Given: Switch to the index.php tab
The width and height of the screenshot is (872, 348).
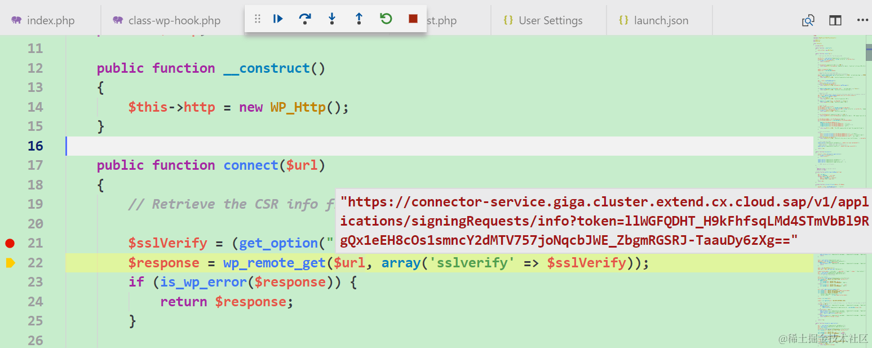Looking at the screenshot, I should tap(50, 20).
